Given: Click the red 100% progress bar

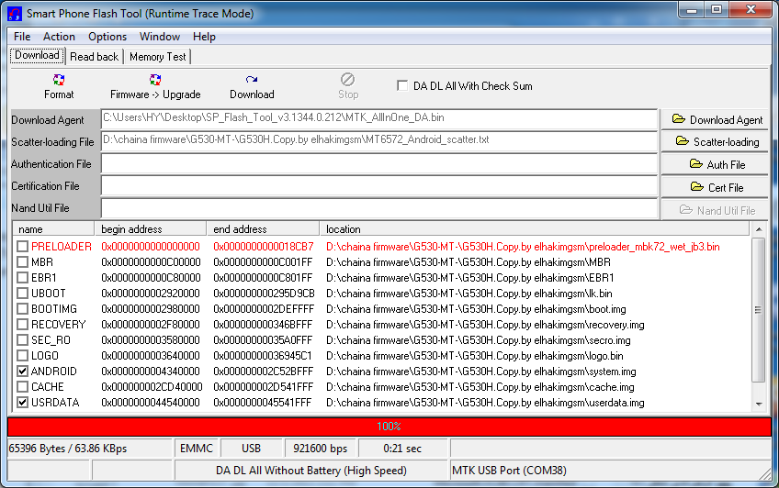Looking at the screenshot, I should [x=389, y=427].
